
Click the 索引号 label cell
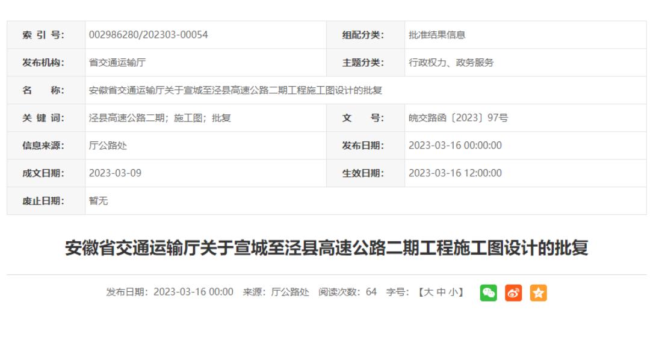tap(46, 35)
